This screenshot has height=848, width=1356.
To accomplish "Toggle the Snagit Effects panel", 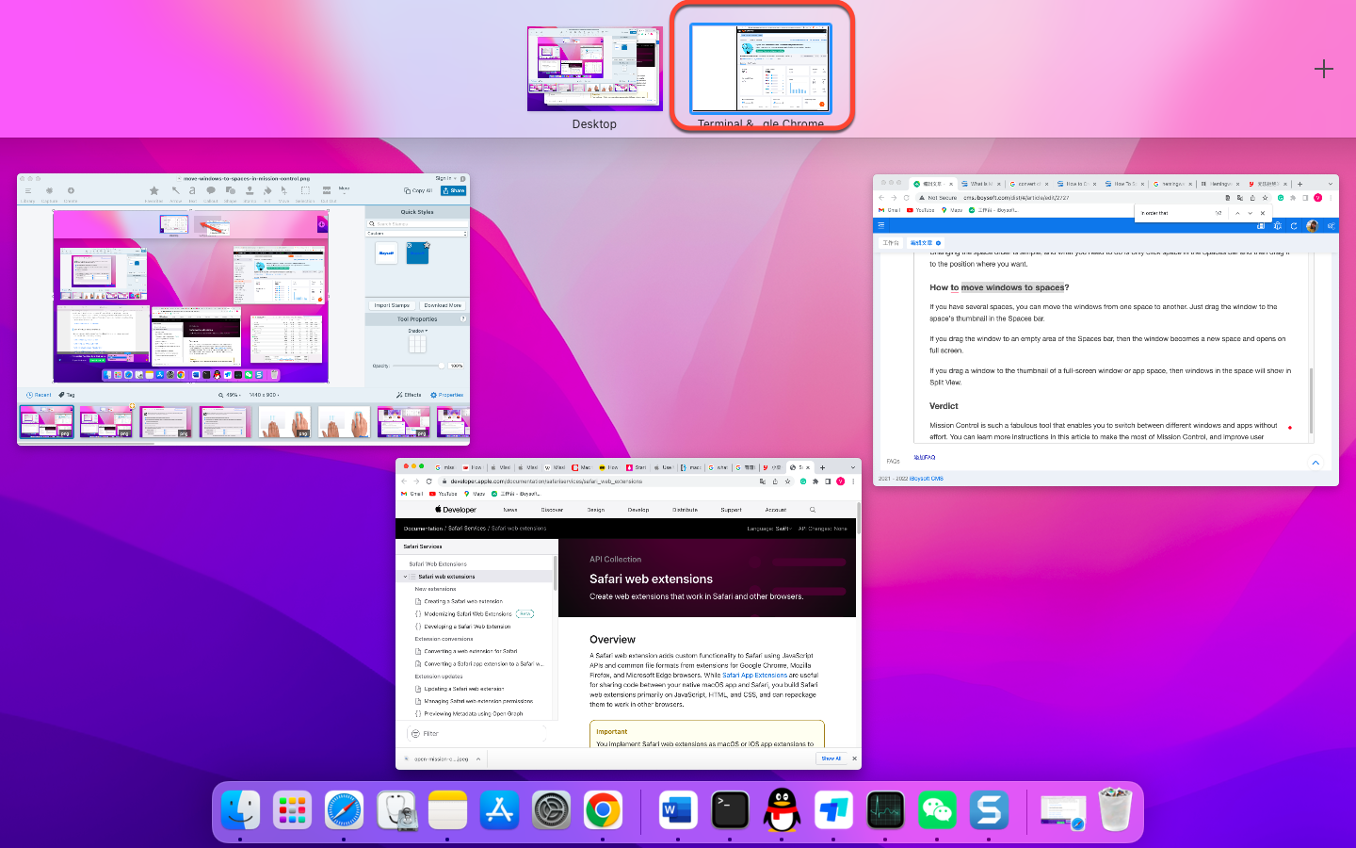I will coord(409,395).
